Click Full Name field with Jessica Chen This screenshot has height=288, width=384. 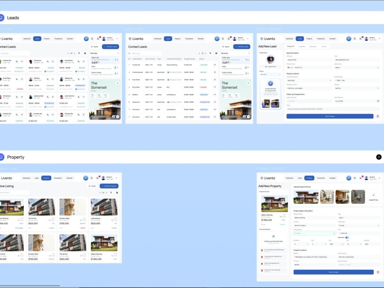tap(309, 60)
